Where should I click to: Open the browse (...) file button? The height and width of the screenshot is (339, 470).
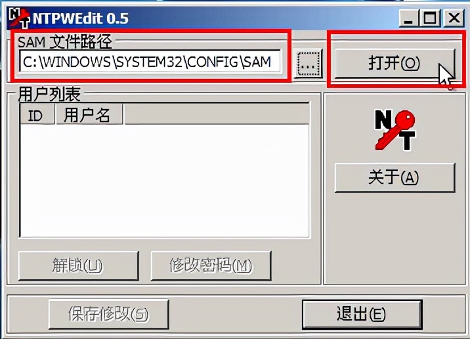pyautogui.click(x=309, y=64)
